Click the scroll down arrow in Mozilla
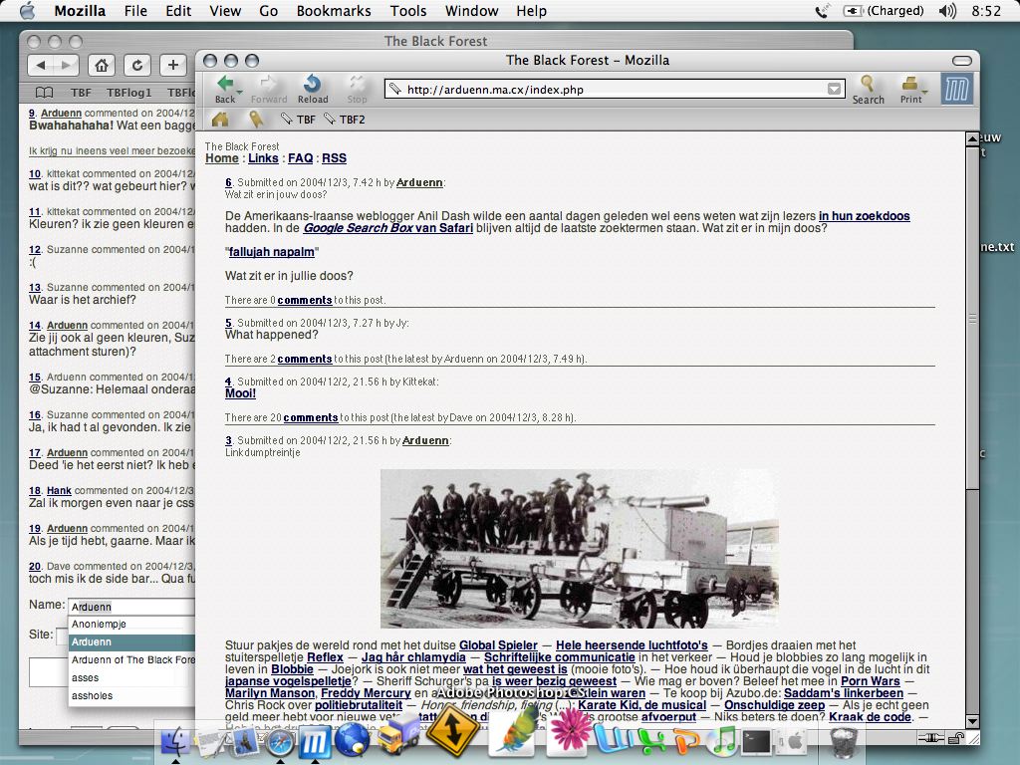 point(972,721)
